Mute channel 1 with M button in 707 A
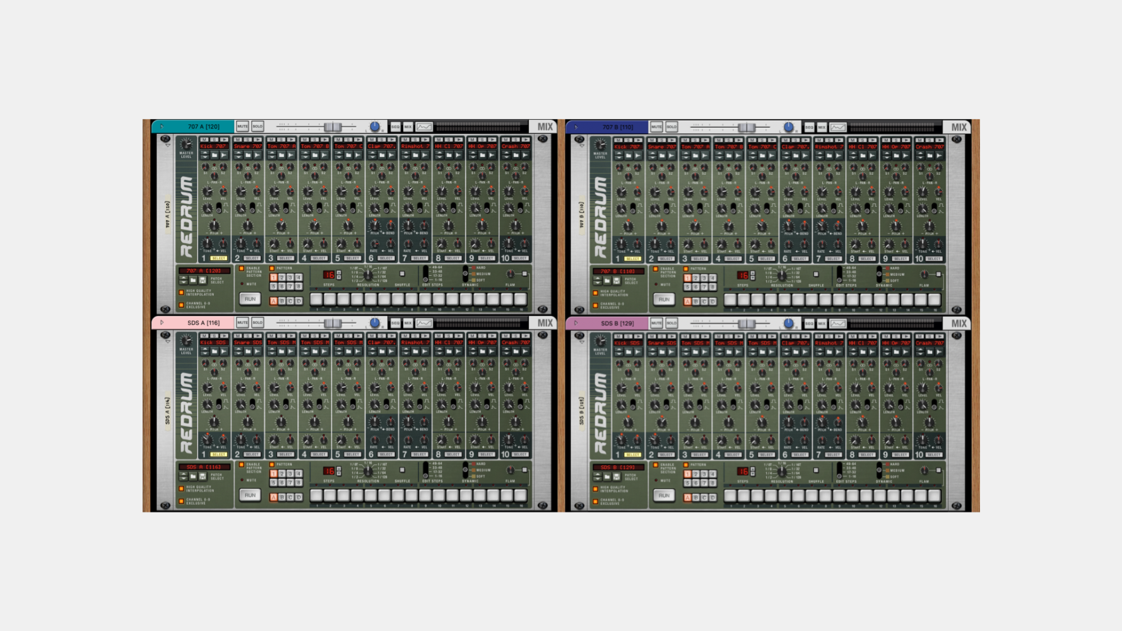The width and height of the screenshot is (1122, 631). coord(205,139)
